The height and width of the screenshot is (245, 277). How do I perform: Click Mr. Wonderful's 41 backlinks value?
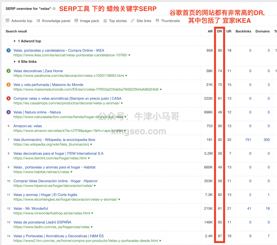(x=249, y=208)
